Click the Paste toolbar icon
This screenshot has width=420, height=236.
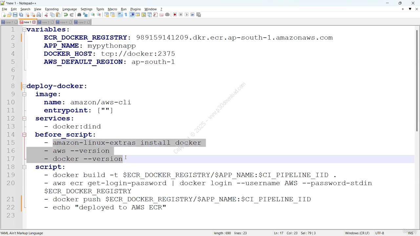pyautogui.click(x=58, y=15)
